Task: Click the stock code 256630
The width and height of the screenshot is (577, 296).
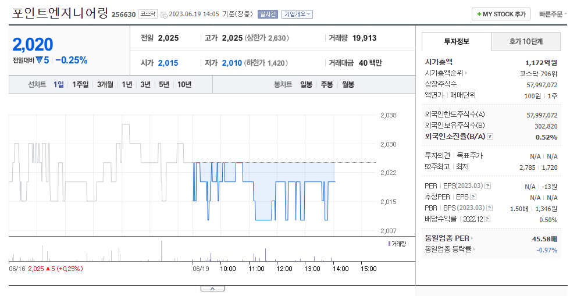Action: tap(124, 15)
